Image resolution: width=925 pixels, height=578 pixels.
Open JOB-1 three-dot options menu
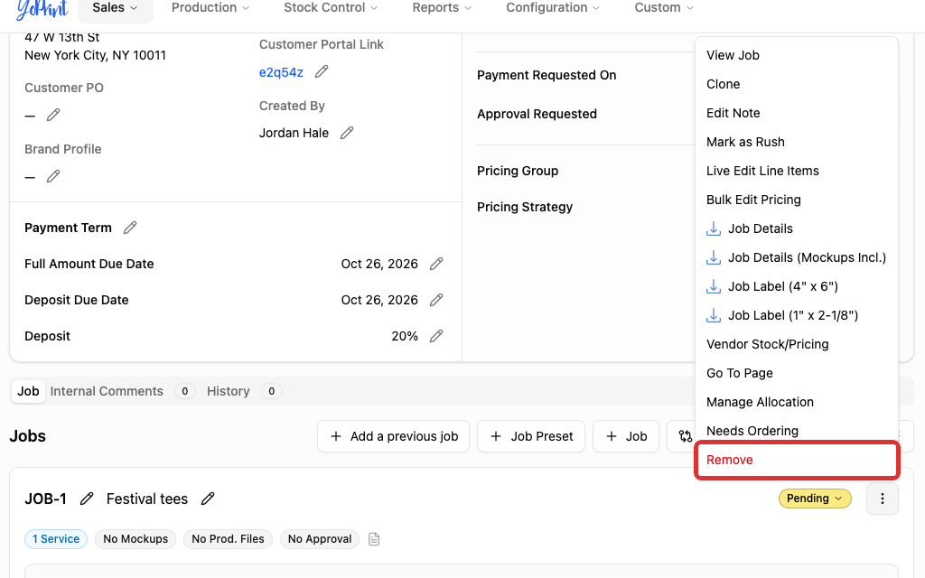882,499
